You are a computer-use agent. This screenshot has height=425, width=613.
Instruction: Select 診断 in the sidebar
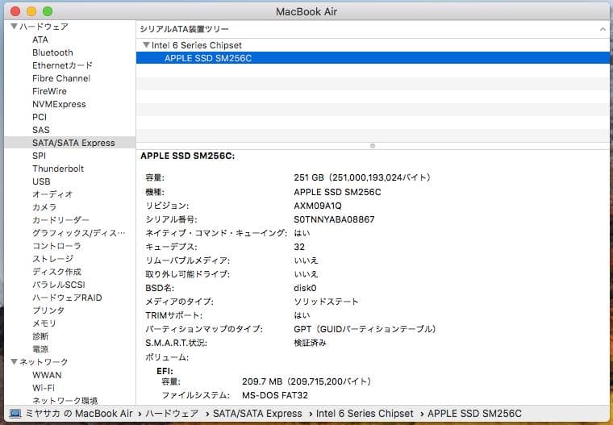(40, 336)
